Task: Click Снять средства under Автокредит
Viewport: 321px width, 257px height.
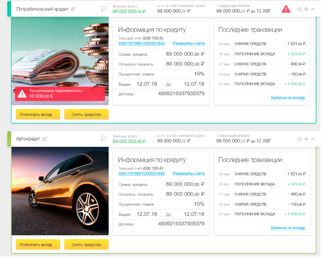Action: pos(87,245)
